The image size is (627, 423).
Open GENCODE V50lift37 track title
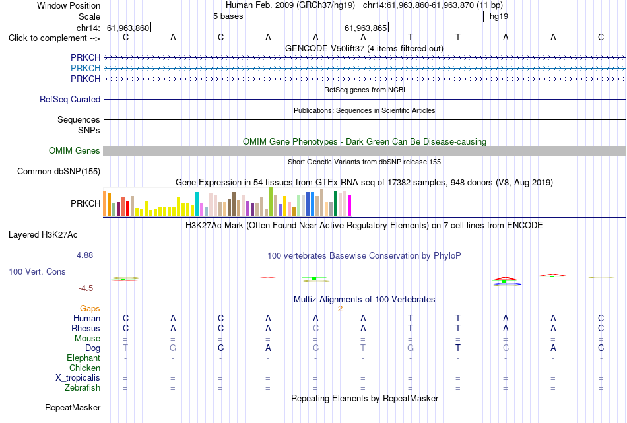364,48
